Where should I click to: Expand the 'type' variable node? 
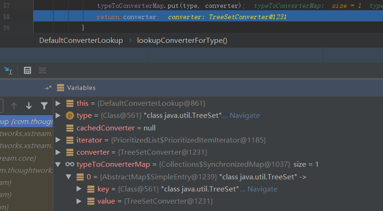pos(58,115)
